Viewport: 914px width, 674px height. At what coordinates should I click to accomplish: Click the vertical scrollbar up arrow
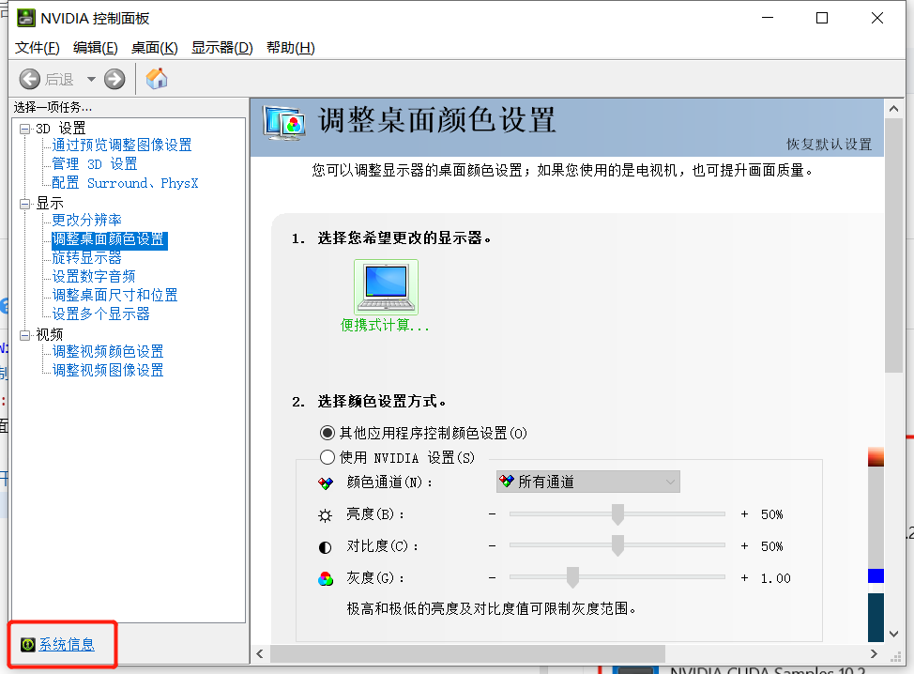click(893, 109)
